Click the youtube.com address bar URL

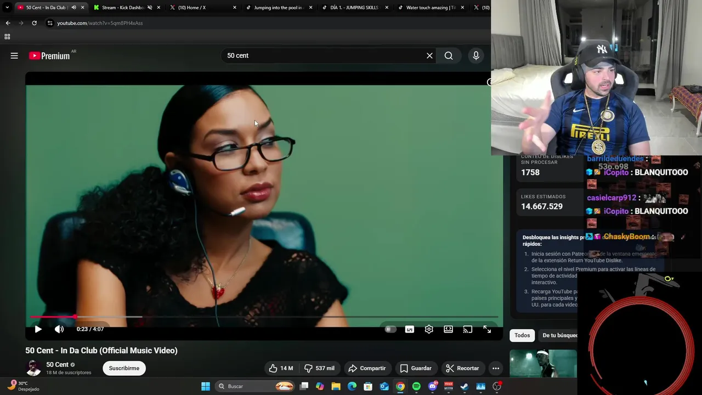tap(100, 23)
